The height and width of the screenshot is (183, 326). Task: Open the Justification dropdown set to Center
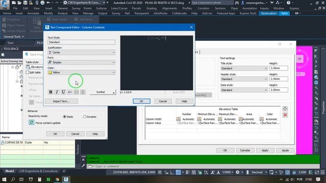tap(81, 52)
